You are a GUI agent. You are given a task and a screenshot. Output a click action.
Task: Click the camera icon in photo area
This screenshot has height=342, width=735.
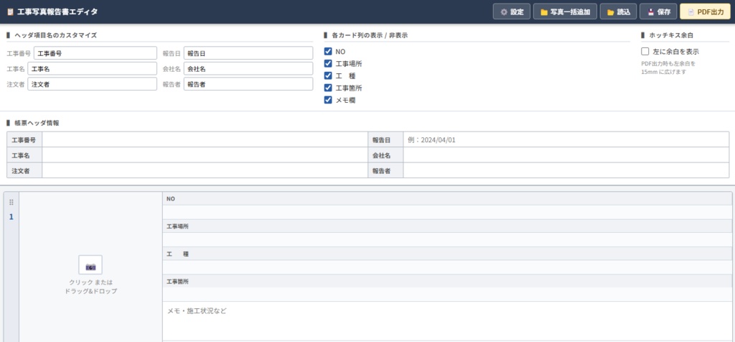click(x=90, y=265)
